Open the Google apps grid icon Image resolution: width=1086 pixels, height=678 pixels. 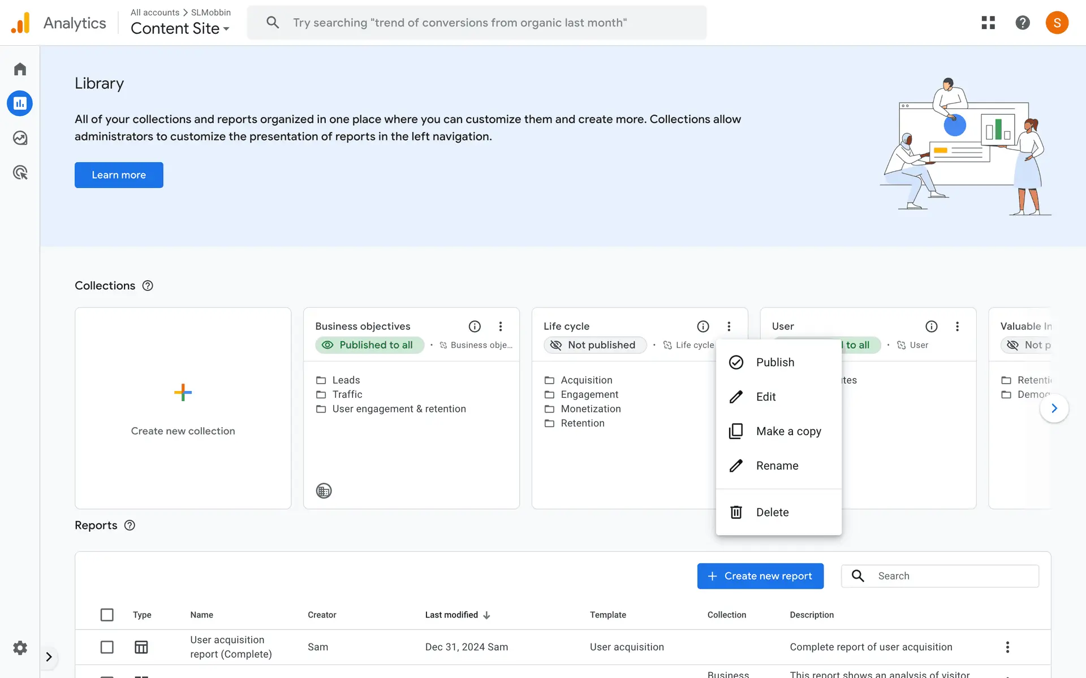tap(988, 23)
